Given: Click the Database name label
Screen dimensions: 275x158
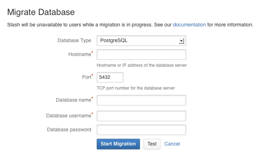Looking at the screenshot, I should 73,100.
